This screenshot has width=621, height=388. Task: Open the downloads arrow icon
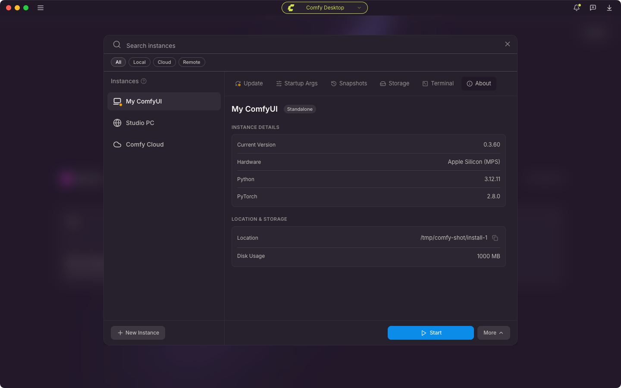pyautogui.click(x=609, y=8)
